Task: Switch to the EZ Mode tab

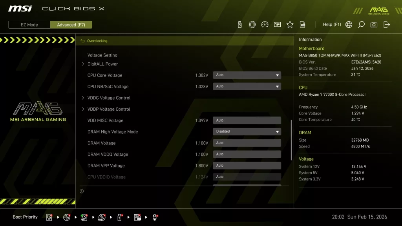Action: point(29,24)
